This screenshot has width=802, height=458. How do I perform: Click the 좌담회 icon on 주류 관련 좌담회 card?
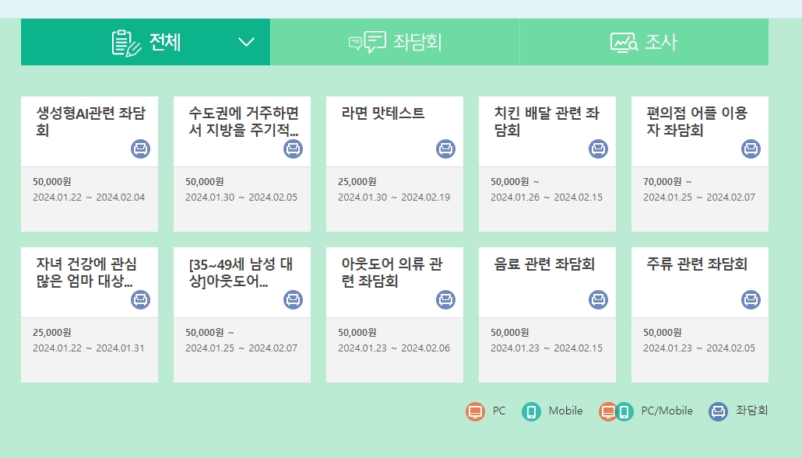(x=750, y=300)
